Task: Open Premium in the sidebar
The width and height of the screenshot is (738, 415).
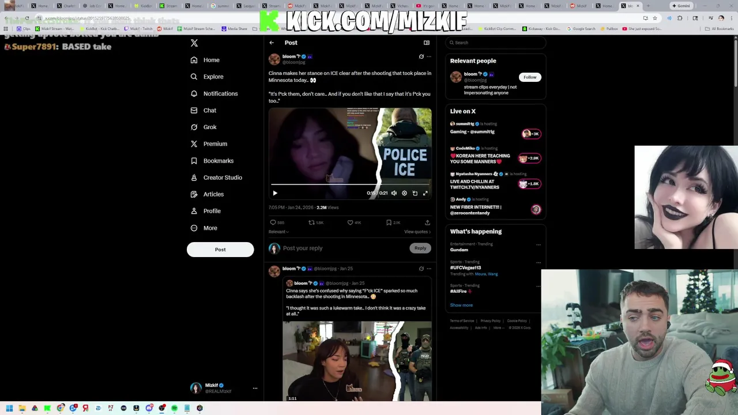Action: [209, 144]
